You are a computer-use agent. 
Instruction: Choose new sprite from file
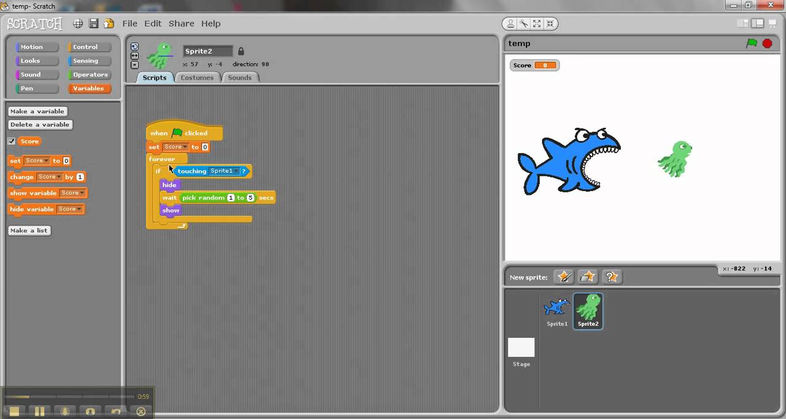pyautogui.click(x=588, y=277)
